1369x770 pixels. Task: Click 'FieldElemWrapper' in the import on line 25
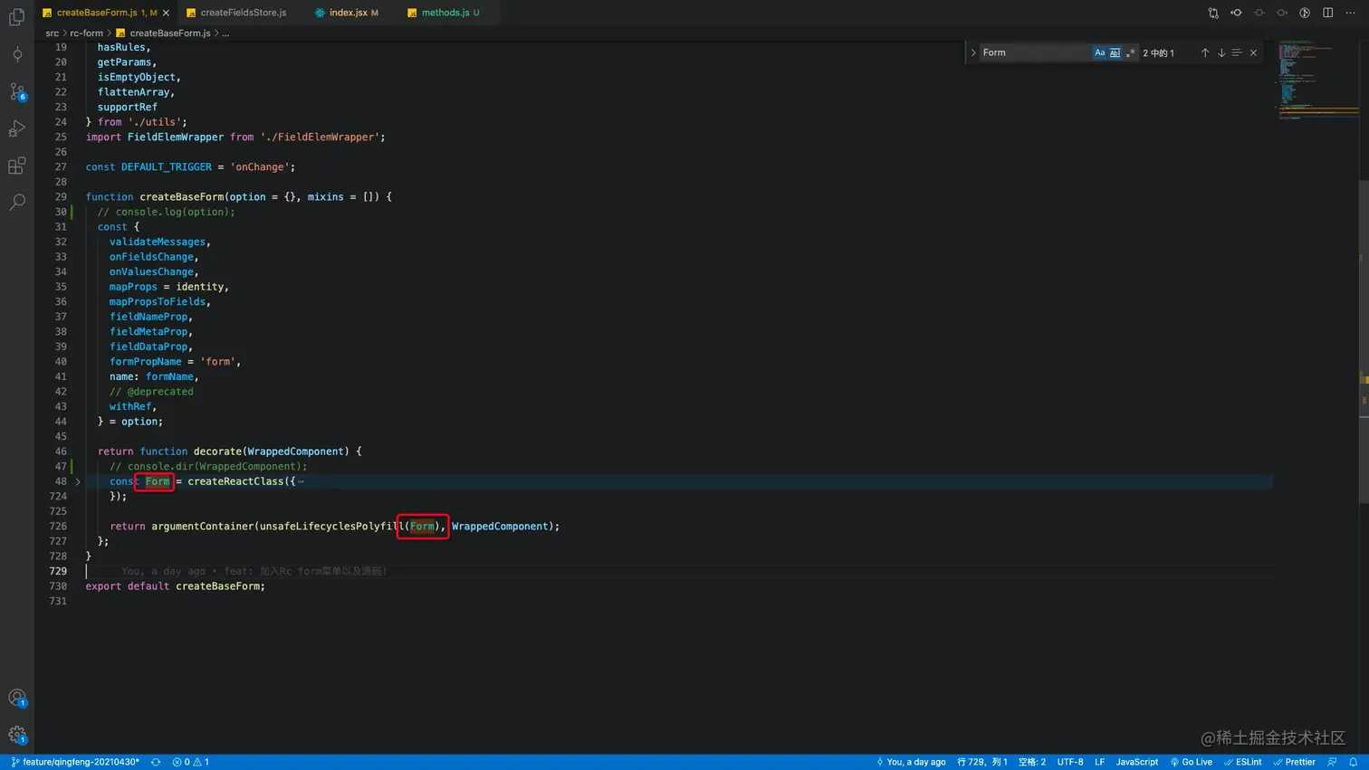click(175, 138)
